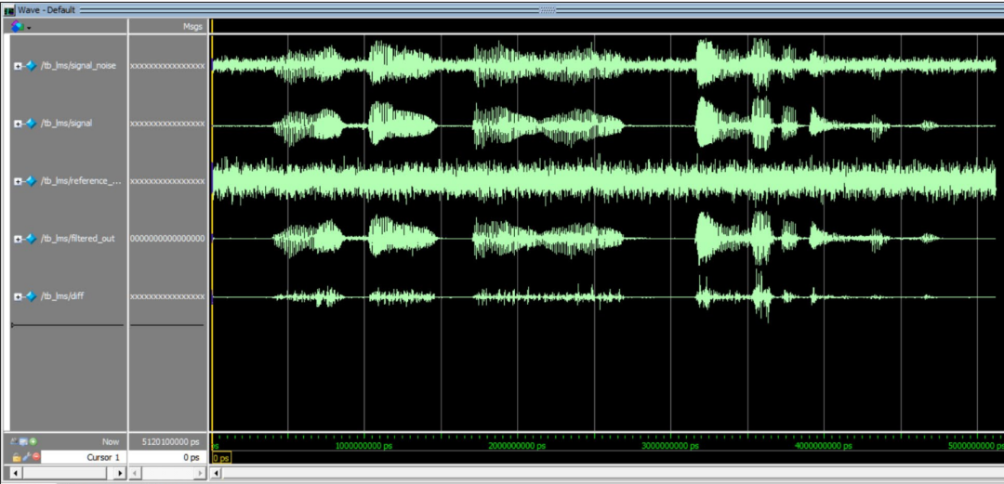Click the diamond icon of /tb_lms/diff
The image size is (1004, 484).
31,296
